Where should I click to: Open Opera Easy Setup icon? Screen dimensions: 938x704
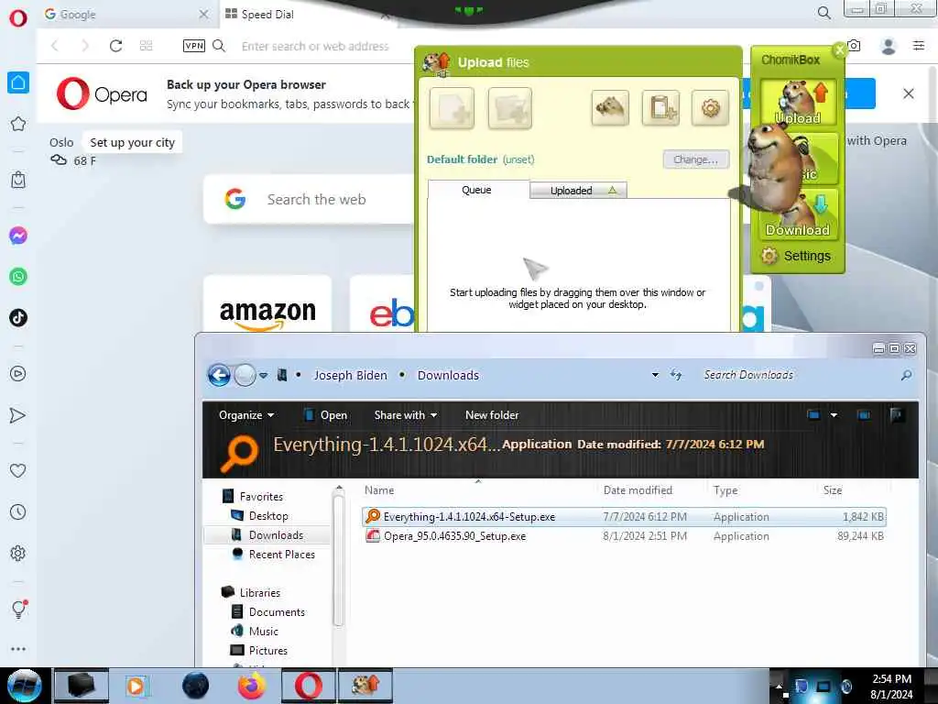point(919,46)
